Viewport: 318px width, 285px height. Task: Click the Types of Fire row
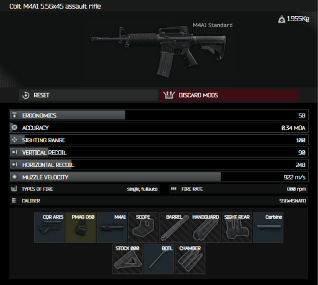click(x=84, y=189)
